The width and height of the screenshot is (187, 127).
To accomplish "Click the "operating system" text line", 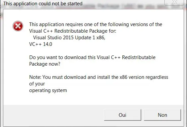I will pyautogui.click(x=48, y=90).
